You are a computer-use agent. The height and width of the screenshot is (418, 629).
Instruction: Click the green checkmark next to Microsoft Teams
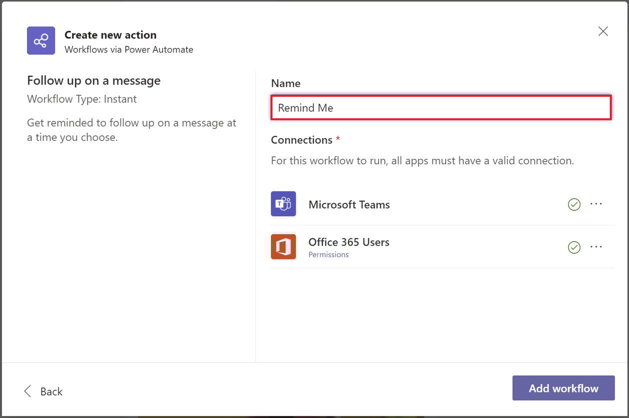pyautogui.click(x=574, y=204)
